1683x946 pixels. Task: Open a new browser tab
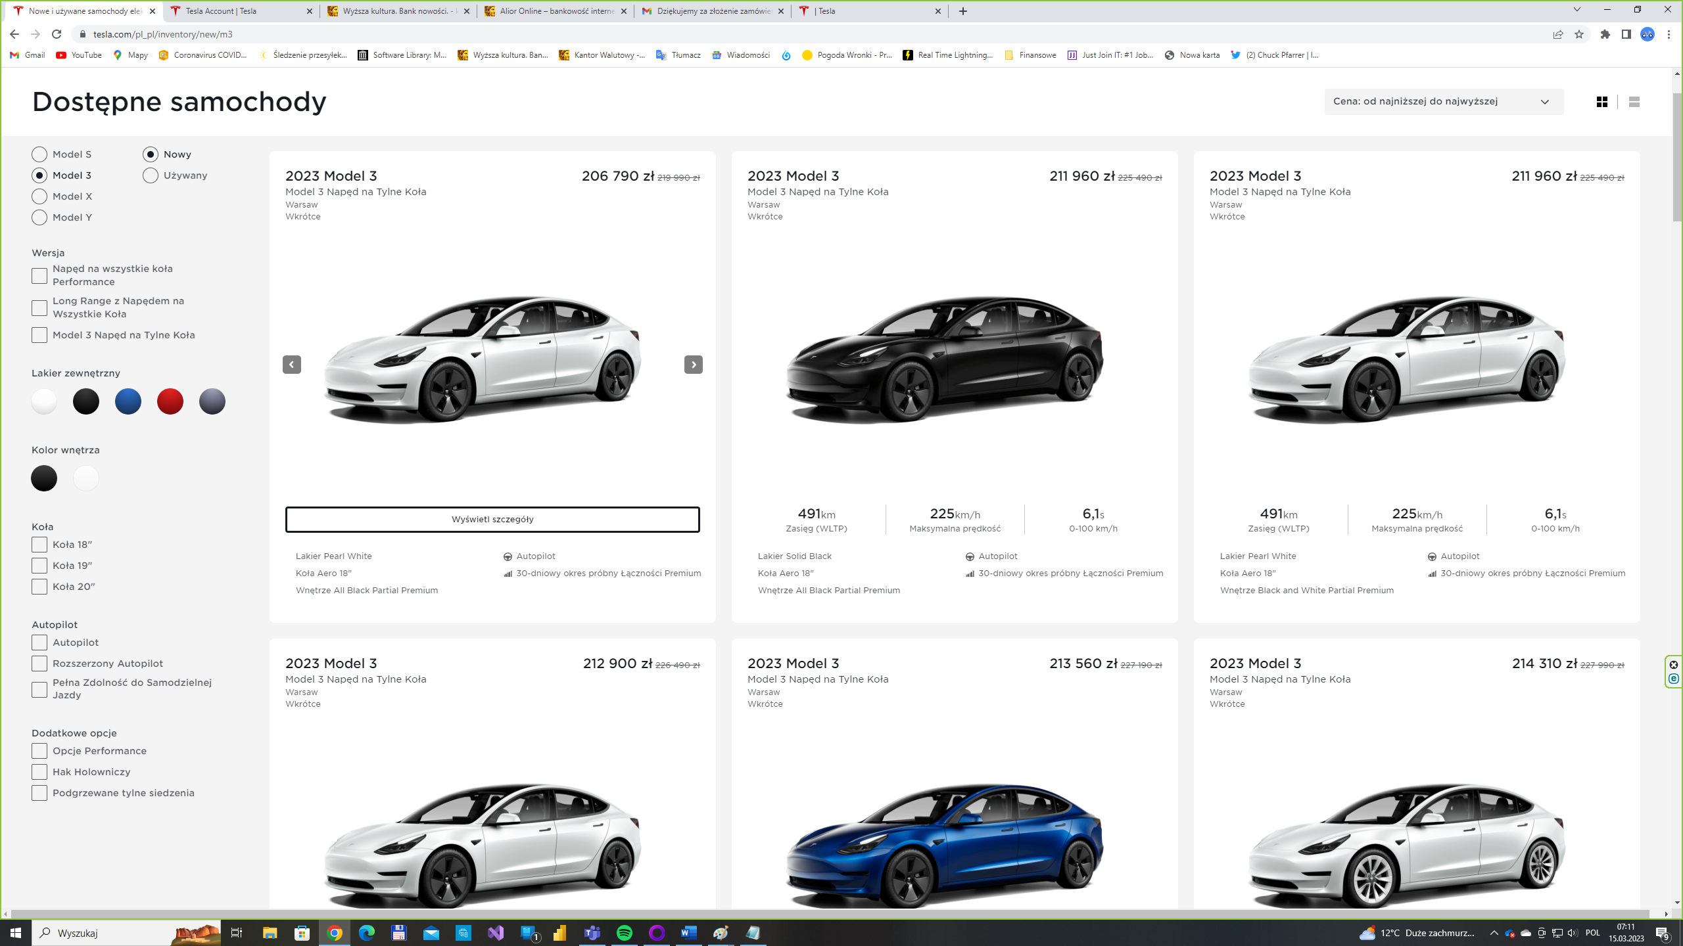[x=962, y=11]
